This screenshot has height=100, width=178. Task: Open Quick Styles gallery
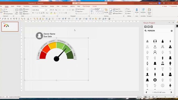[x=110, y=11]
